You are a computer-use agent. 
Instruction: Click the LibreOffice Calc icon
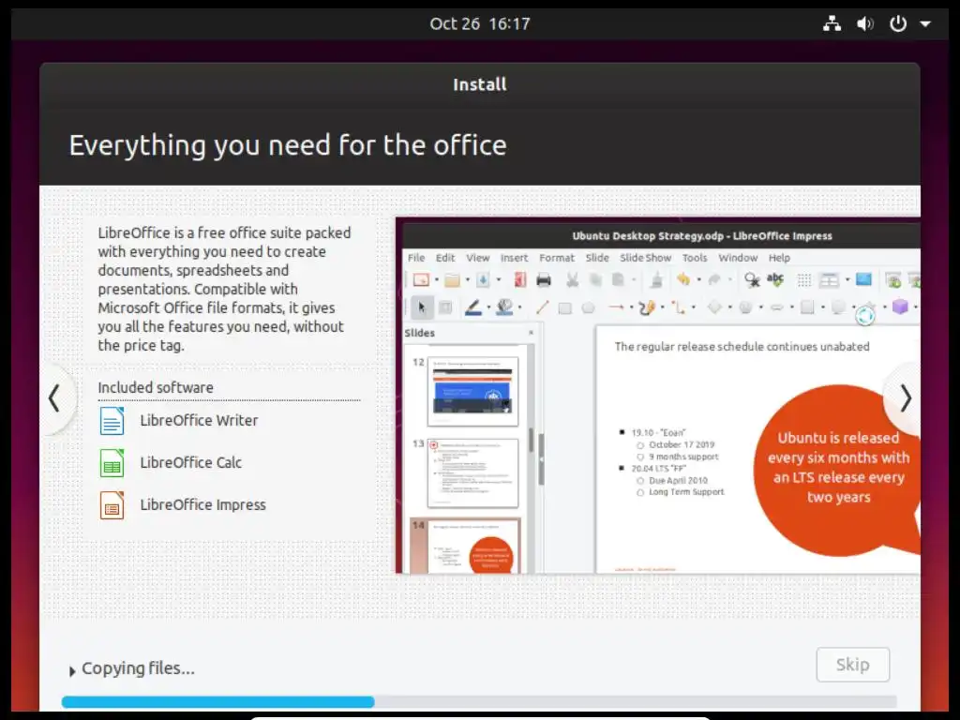coord(112,463)
